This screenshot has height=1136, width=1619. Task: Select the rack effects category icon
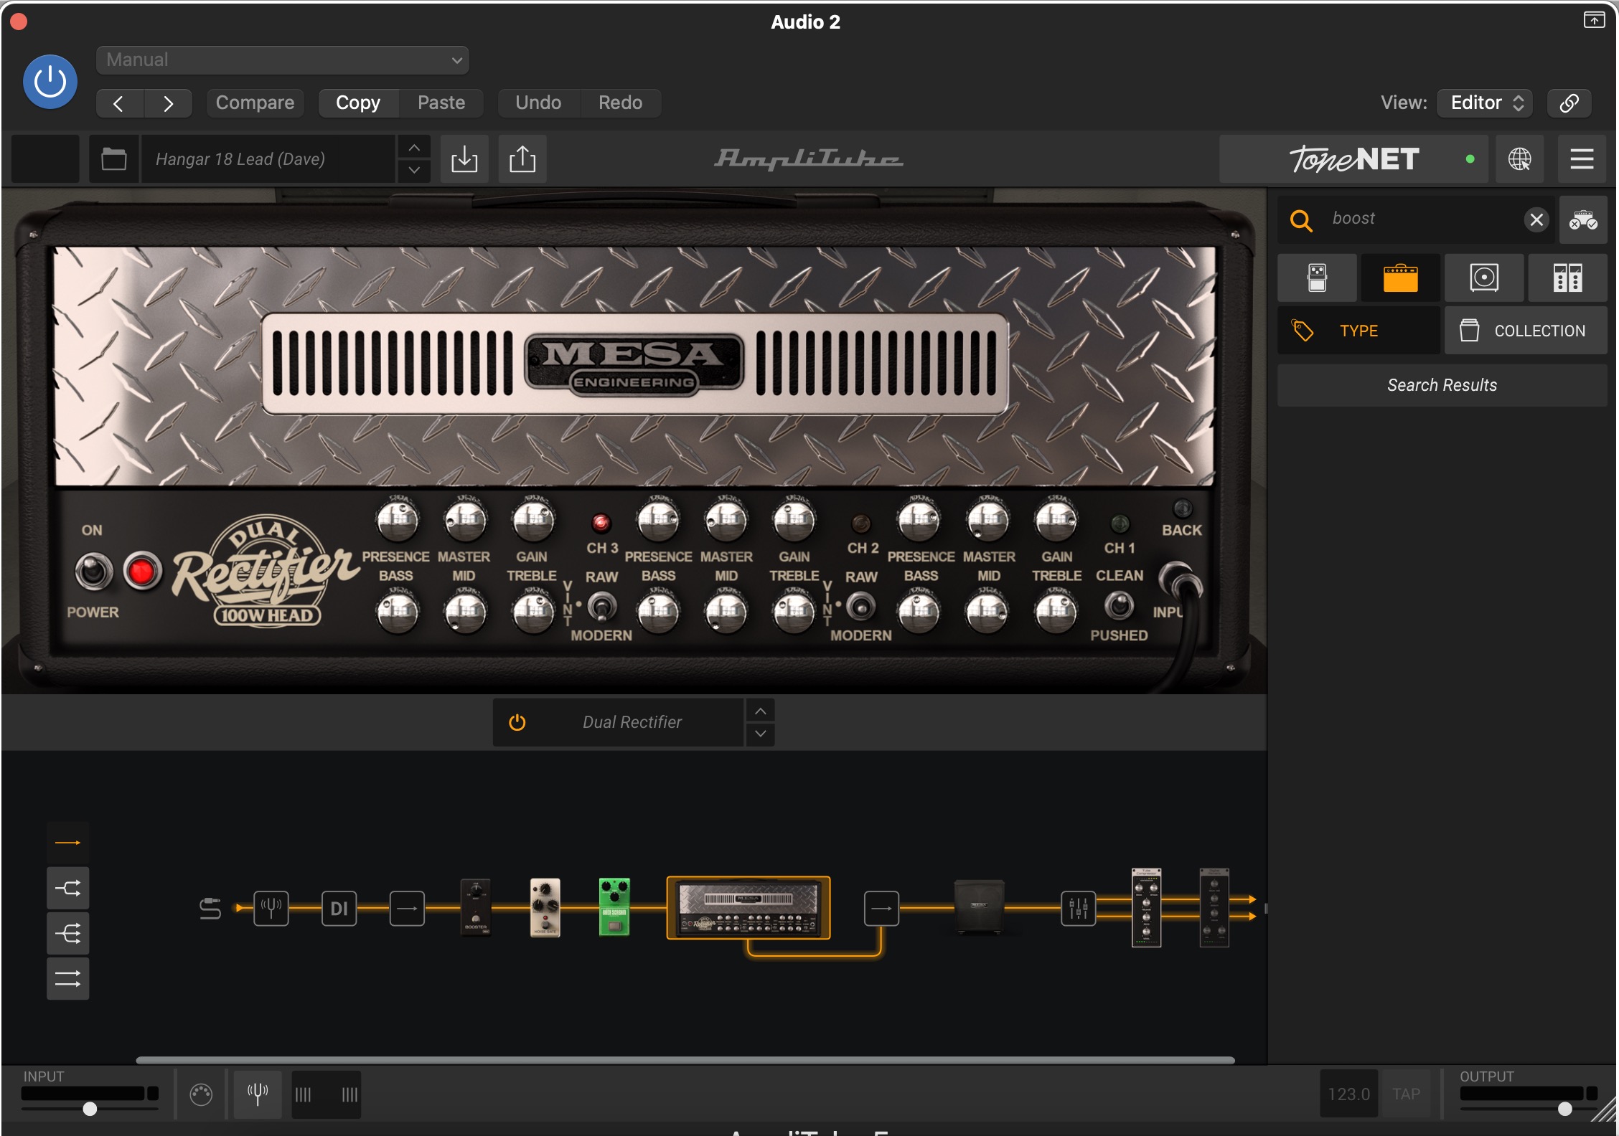coord(1567,278)
